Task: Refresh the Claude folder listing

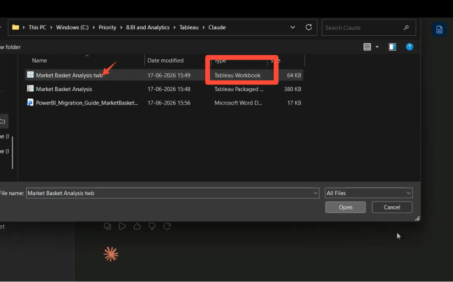Action: click(309, 27)
